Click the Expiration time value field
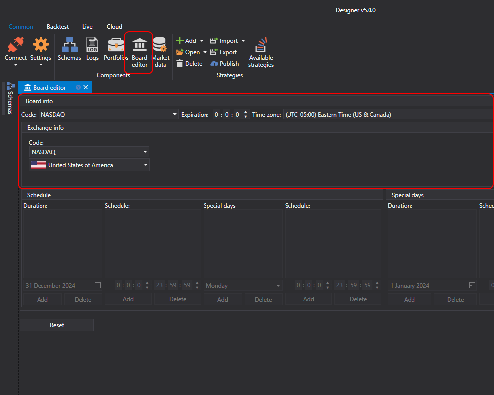The height and width of the screenshot is (395, 494). click(227, 115)
